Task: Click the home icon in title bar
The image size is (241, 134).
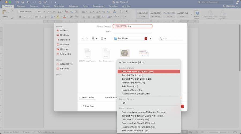Action: coord(17,2)
